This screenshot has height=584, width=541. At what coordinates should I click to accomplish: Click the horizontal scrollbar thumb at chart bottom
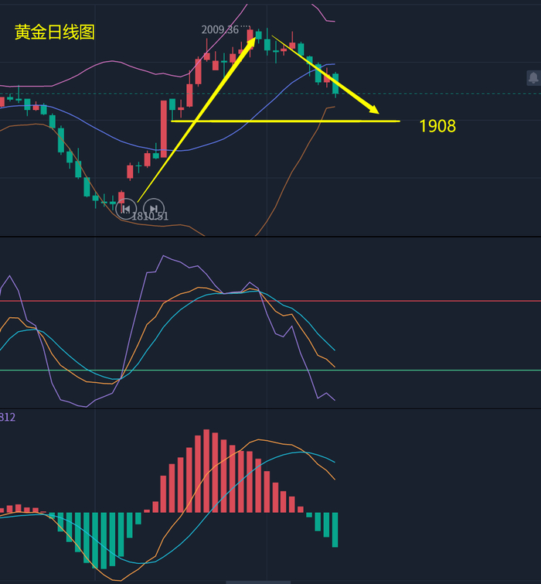(x=258, y=582)
